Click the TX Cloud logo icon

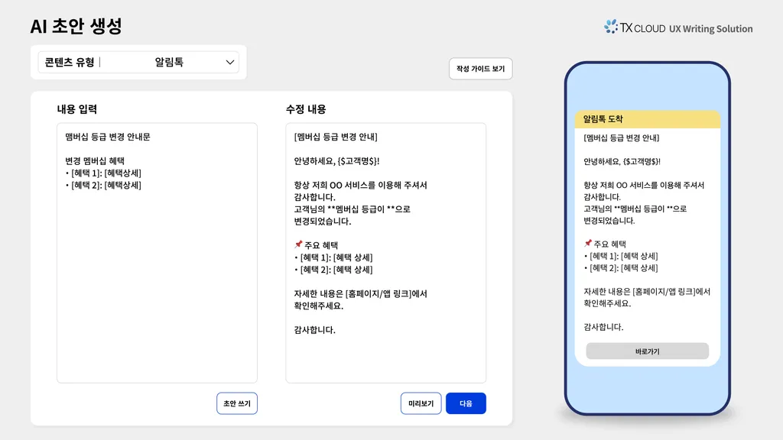pos(611,27)
